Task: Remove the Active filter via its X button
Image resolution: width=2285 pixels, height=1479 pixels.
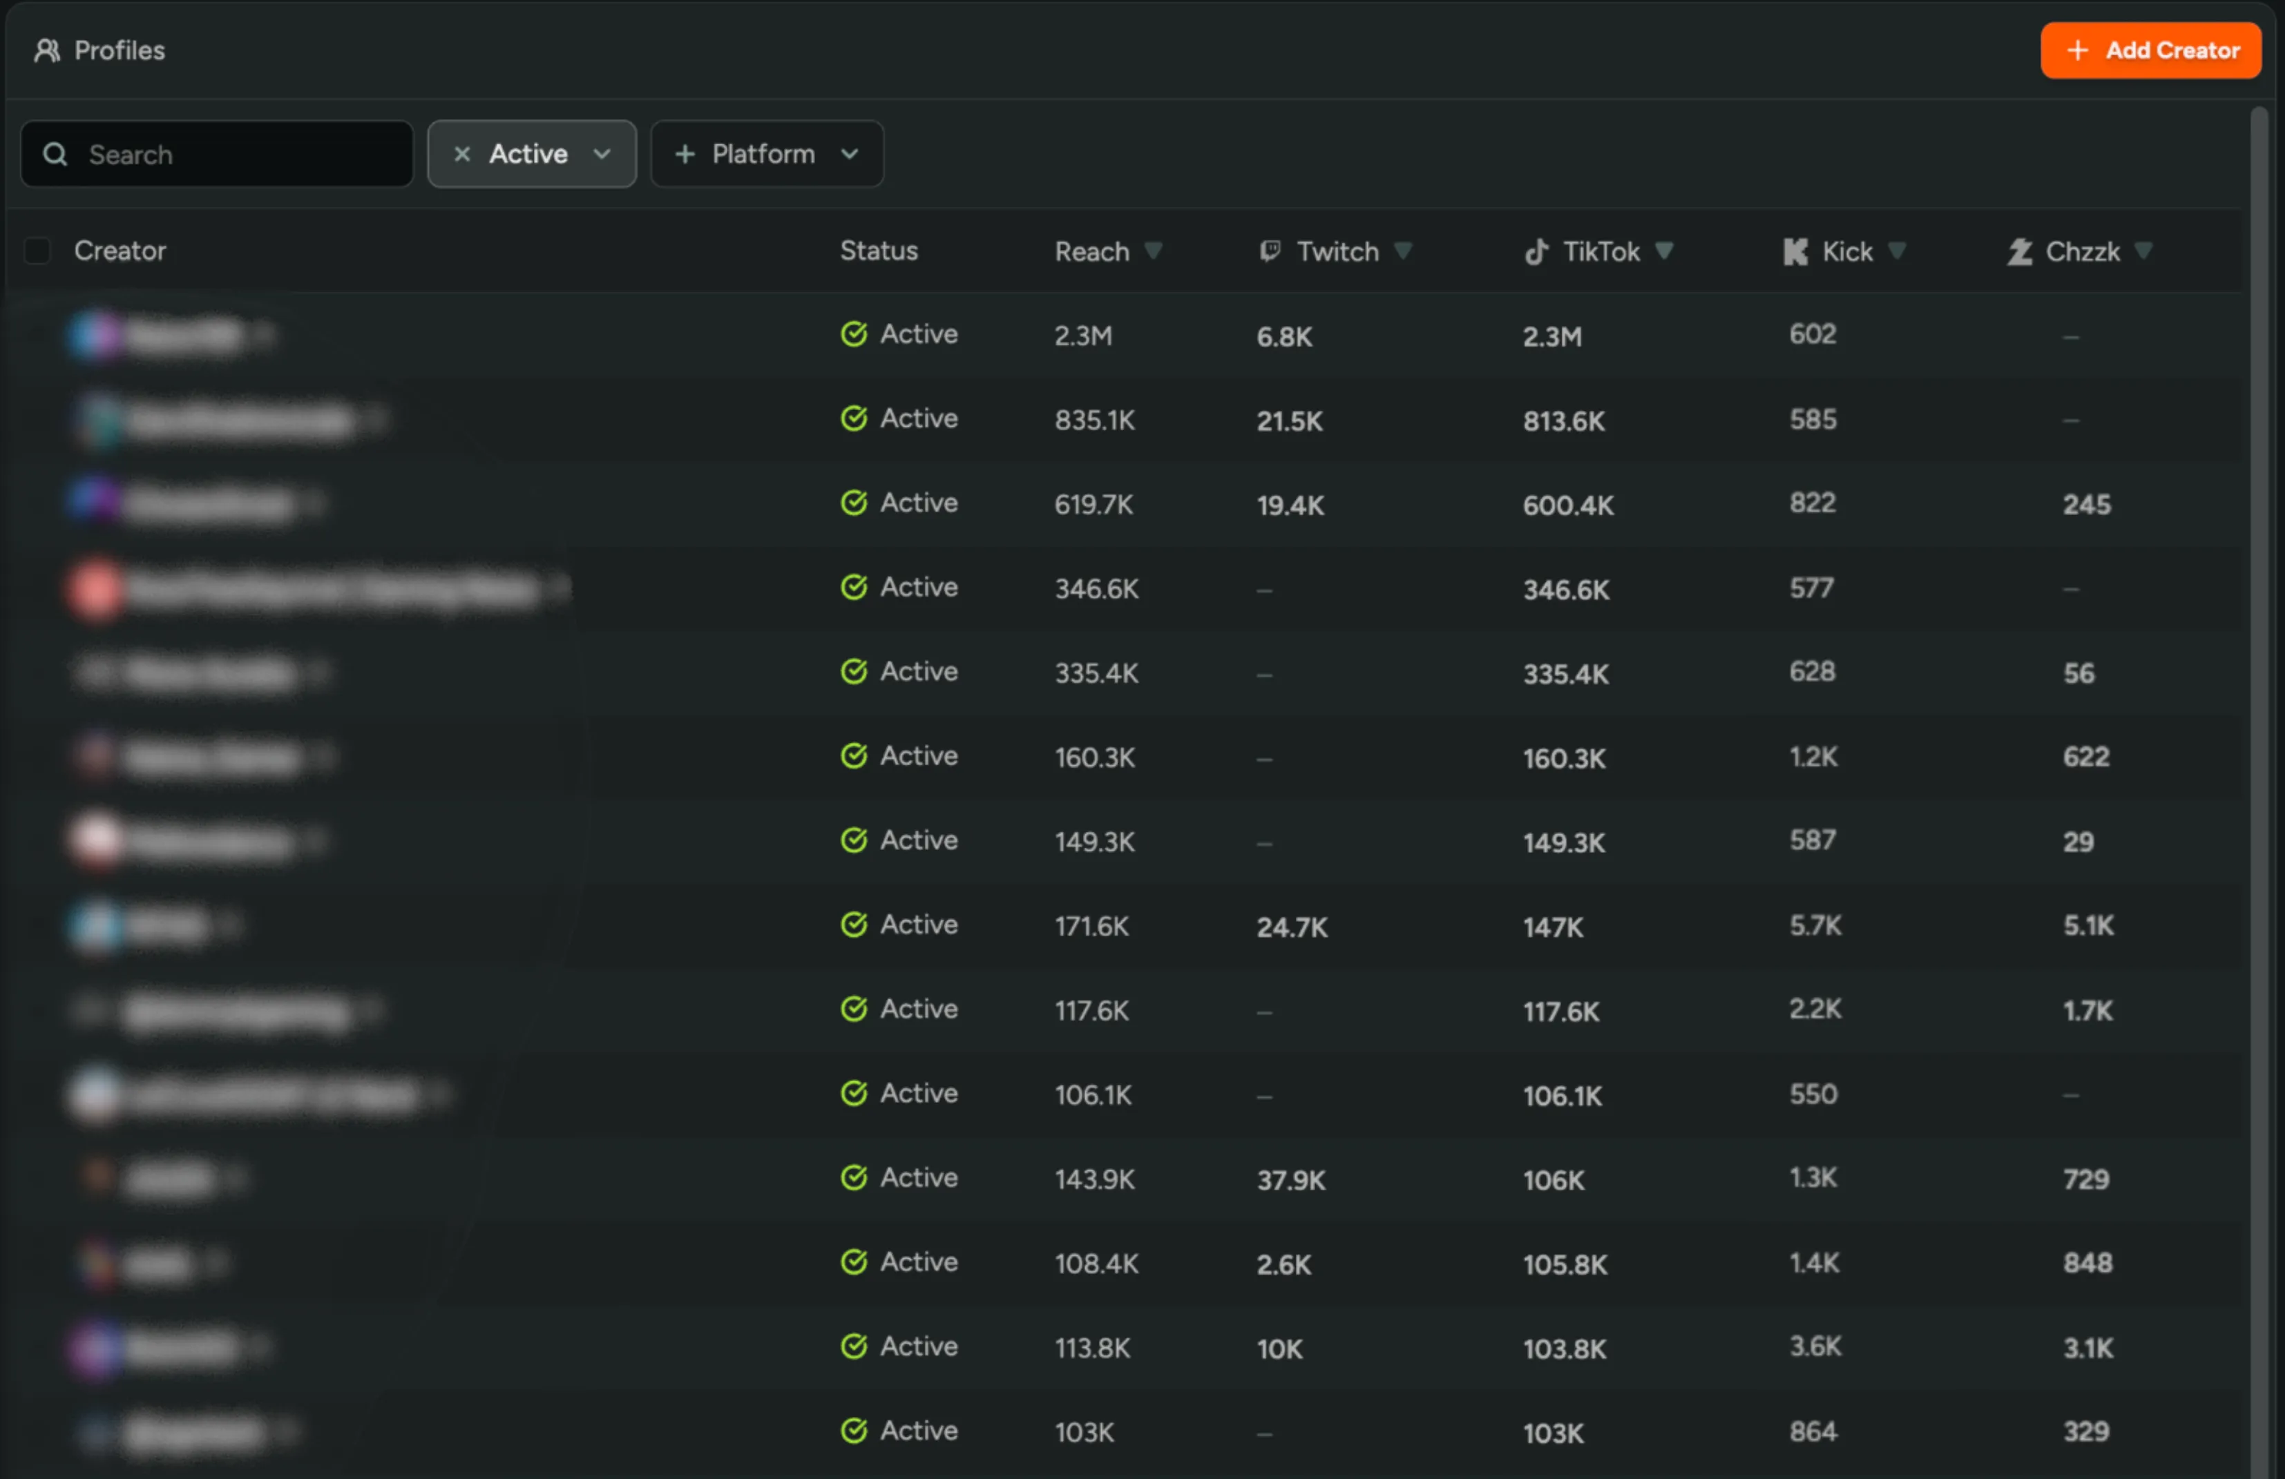Action: click(462, 153)
